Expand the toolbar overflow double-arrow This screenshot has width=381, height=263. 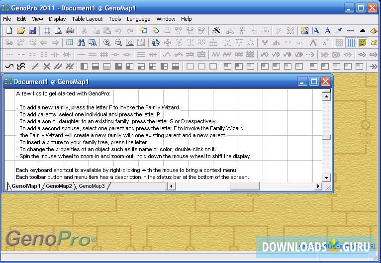click(x=373, y=66)
